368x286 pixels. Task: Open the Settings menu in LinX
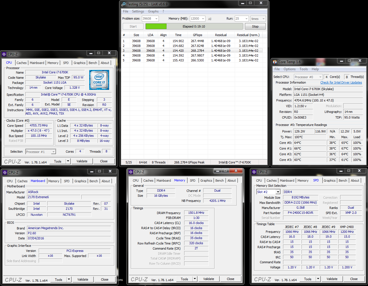(138, 11)
